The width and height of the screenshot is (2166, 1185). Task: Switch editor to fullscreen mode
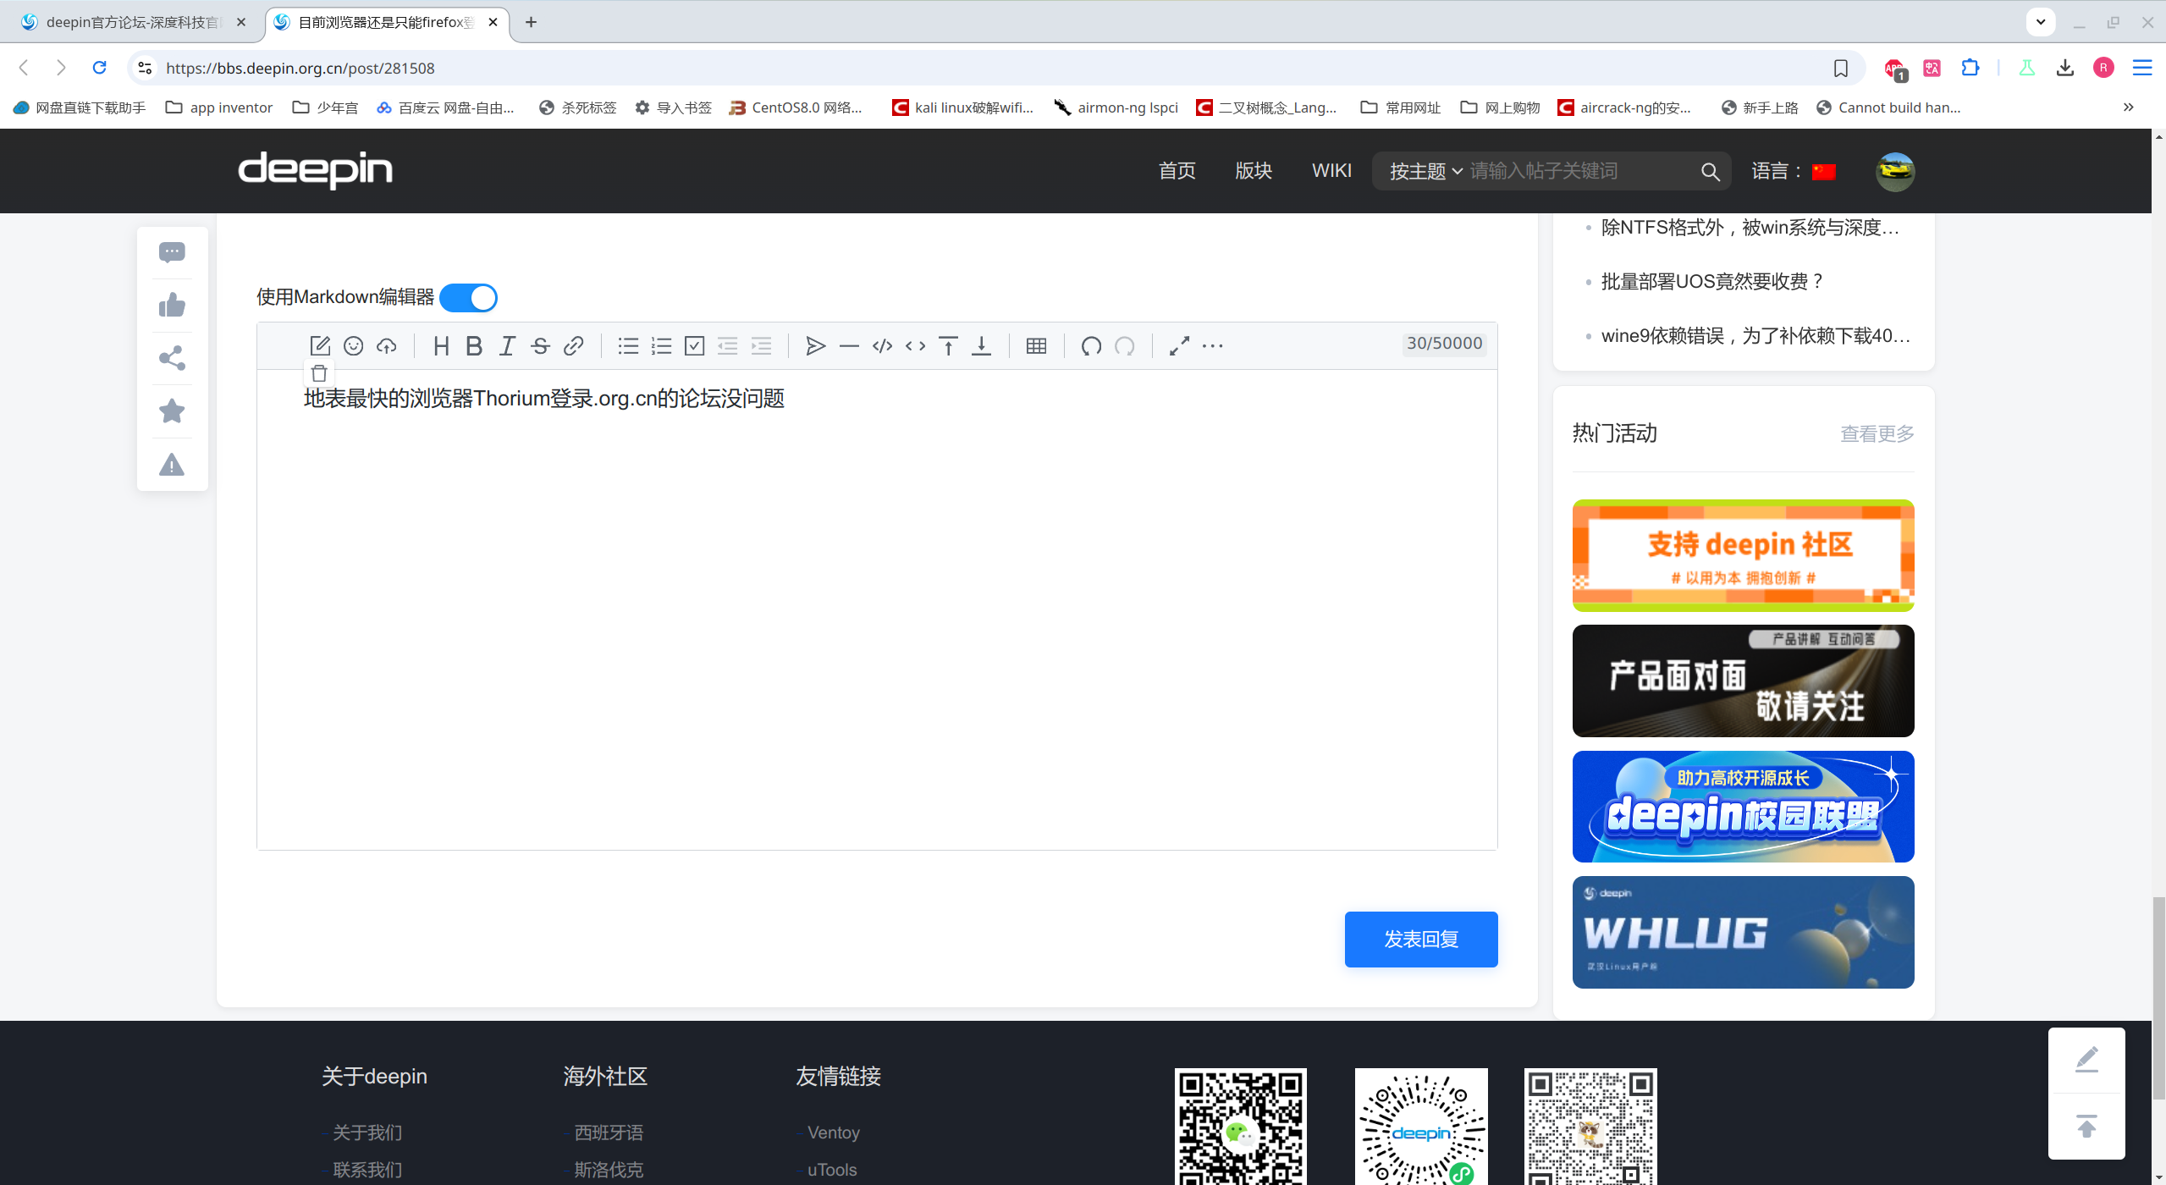1179,345
